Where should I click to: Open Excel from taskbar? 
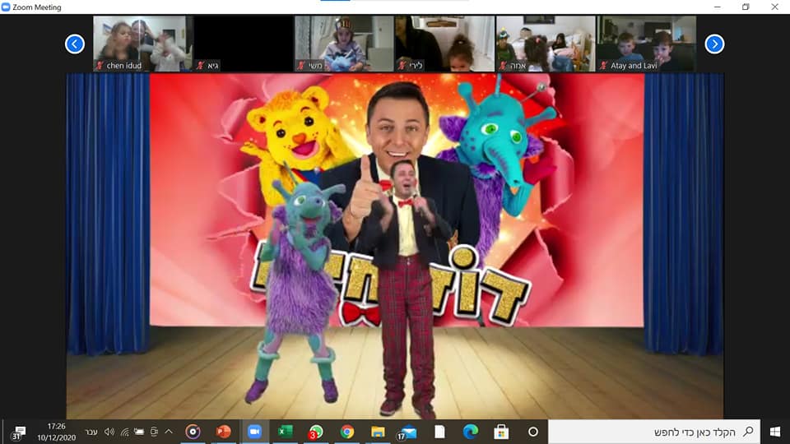click(x=286, y=432)
